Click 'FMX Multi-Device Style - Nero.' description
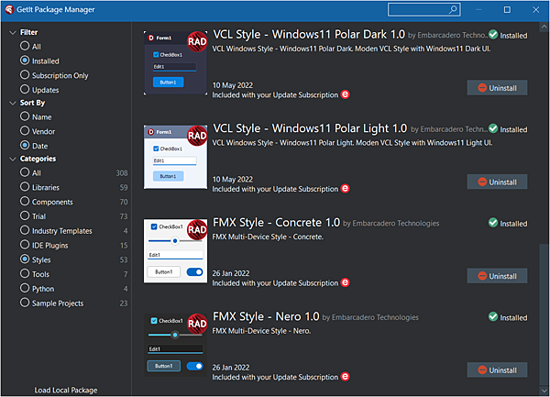This screenshot has height=397, width=550. click(x=261, y=331)
